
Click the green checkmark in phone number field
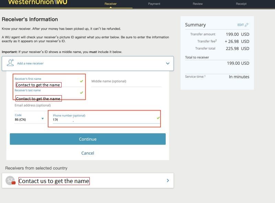[158, 118]
